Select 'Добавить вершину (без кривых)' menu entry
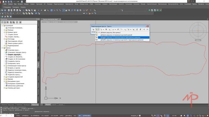 (x=122, y=32)
